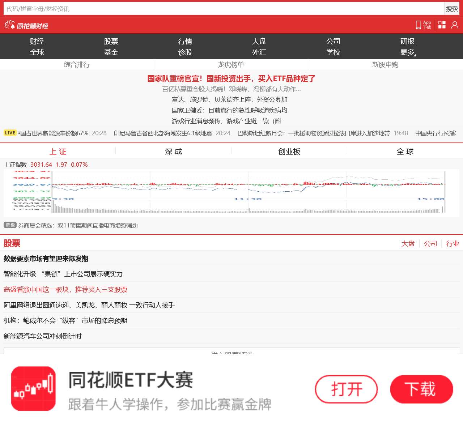Open live news 印尼马鲁古省地震 item
The height and width of the screenshot is (422, 463).
point(163,133)
